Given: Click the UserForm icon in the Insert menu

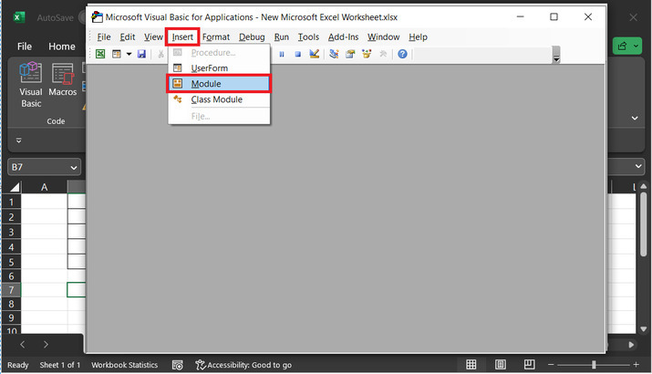Looking at the screenshot, I should [178, 68].
